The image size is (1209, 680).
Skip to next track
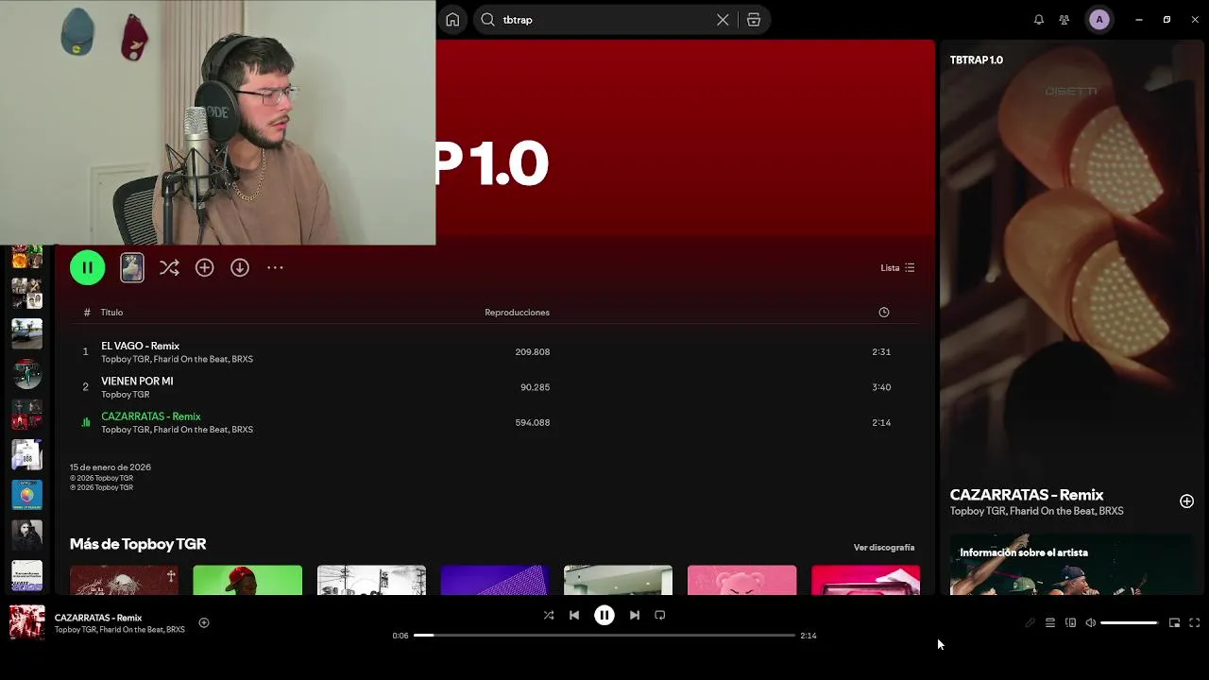point(635,615)
